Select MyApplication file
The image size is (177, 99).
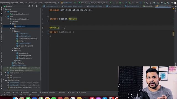19,65
